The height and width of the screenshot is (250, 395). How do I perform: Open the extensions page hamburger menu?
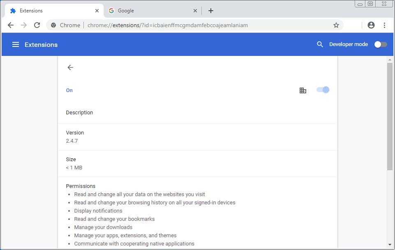(x=15, y=44)
